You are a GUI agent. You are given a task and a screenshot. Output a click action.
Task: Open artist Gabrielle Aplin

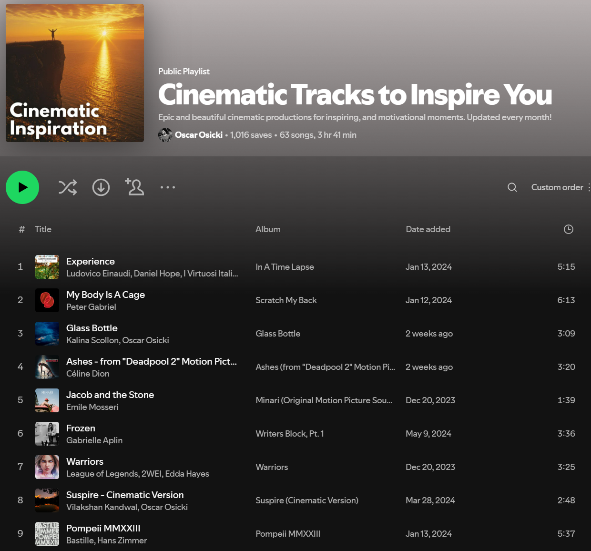coord(94,440)
